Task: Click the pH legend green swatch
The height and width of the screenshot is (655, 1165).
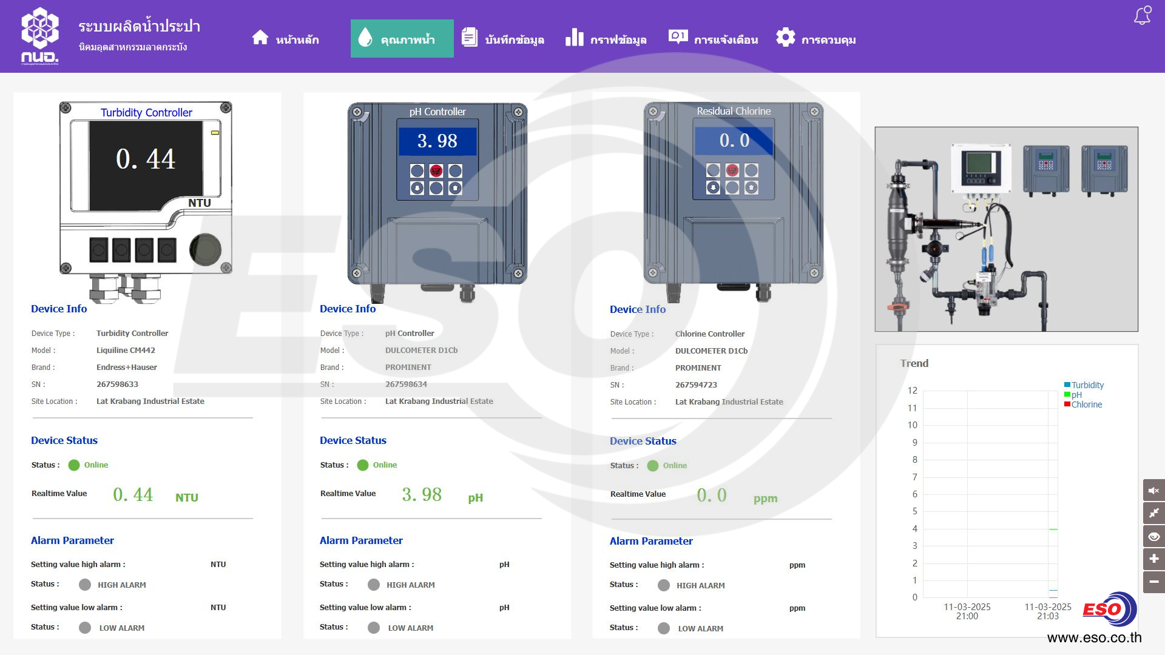Action: pyautogui.click(x=1067, y=394)
